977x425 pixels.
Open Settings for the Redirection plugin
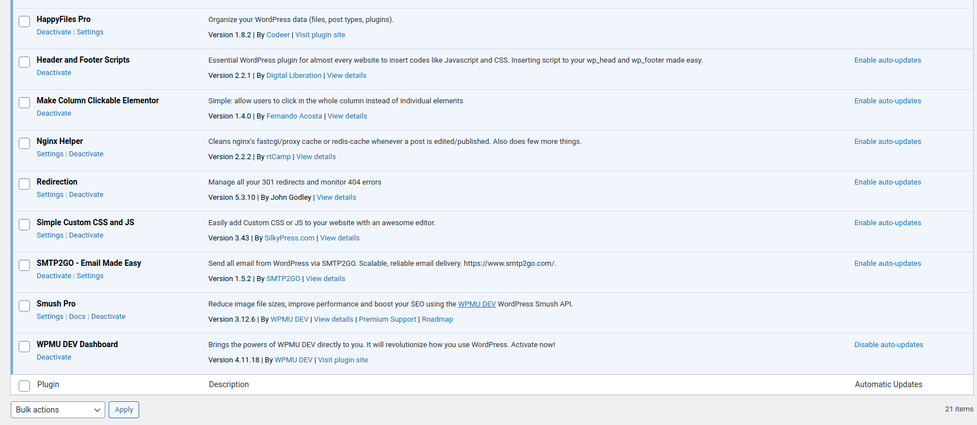click(50, 195)
